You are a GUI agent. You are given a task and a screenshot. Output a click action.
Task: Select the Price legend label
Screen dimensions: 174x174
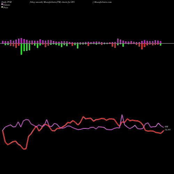click(6, 8)
